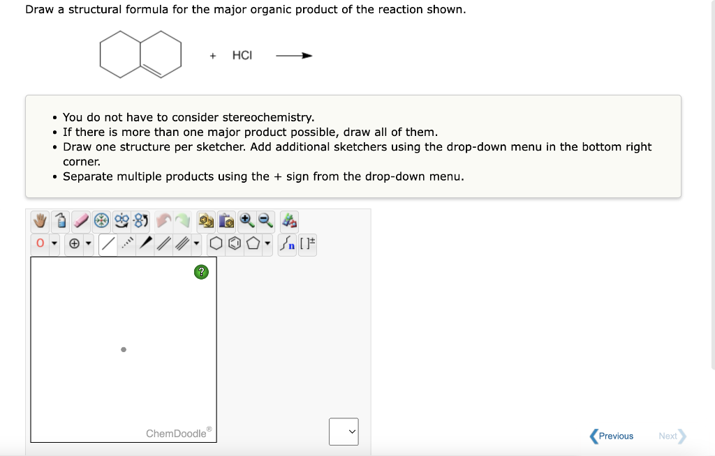Click the paste clipboard icon
715x456 pixels.
click(226, 221)
